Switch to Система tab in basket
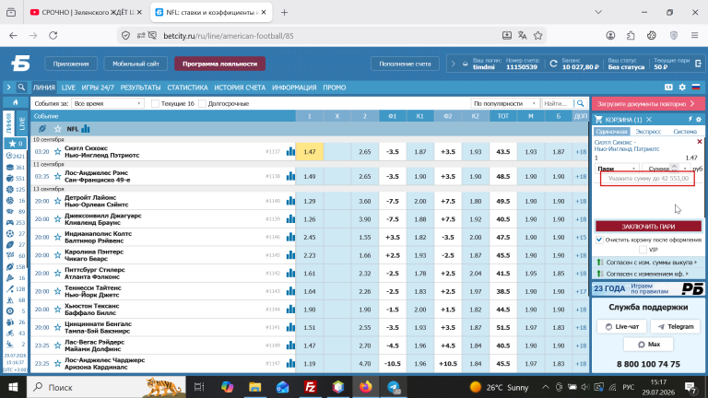Viewport: 708px width, 398px height. (685, 132)
